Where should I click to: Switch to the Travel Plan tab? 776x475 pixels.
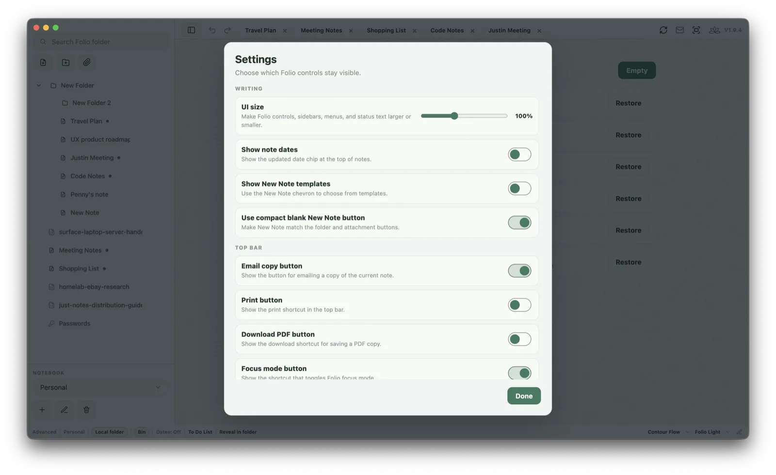260,31
